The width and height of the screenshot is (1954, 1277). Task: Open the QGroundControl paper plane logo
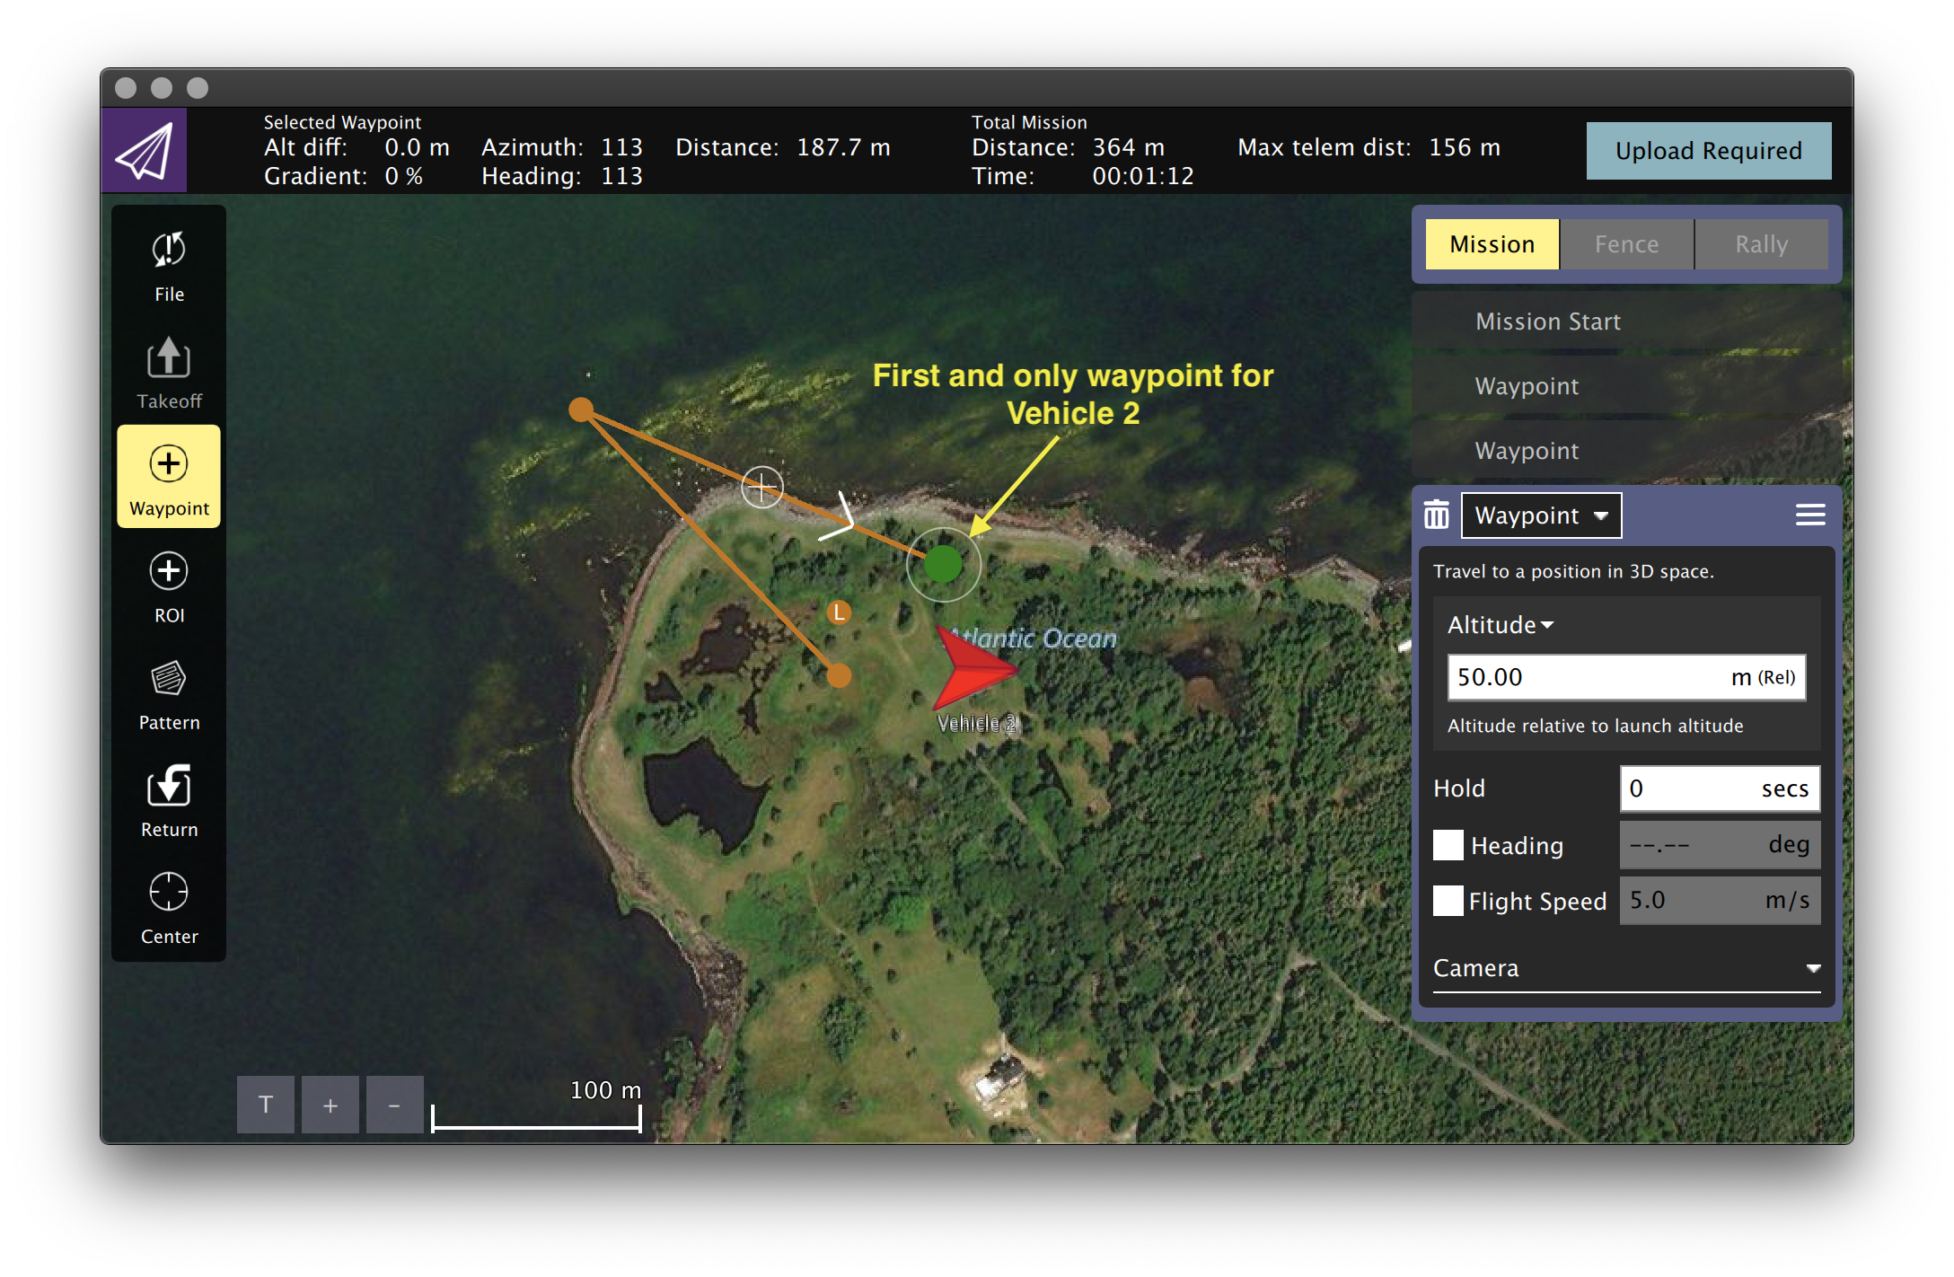click(x=144, y=151)
